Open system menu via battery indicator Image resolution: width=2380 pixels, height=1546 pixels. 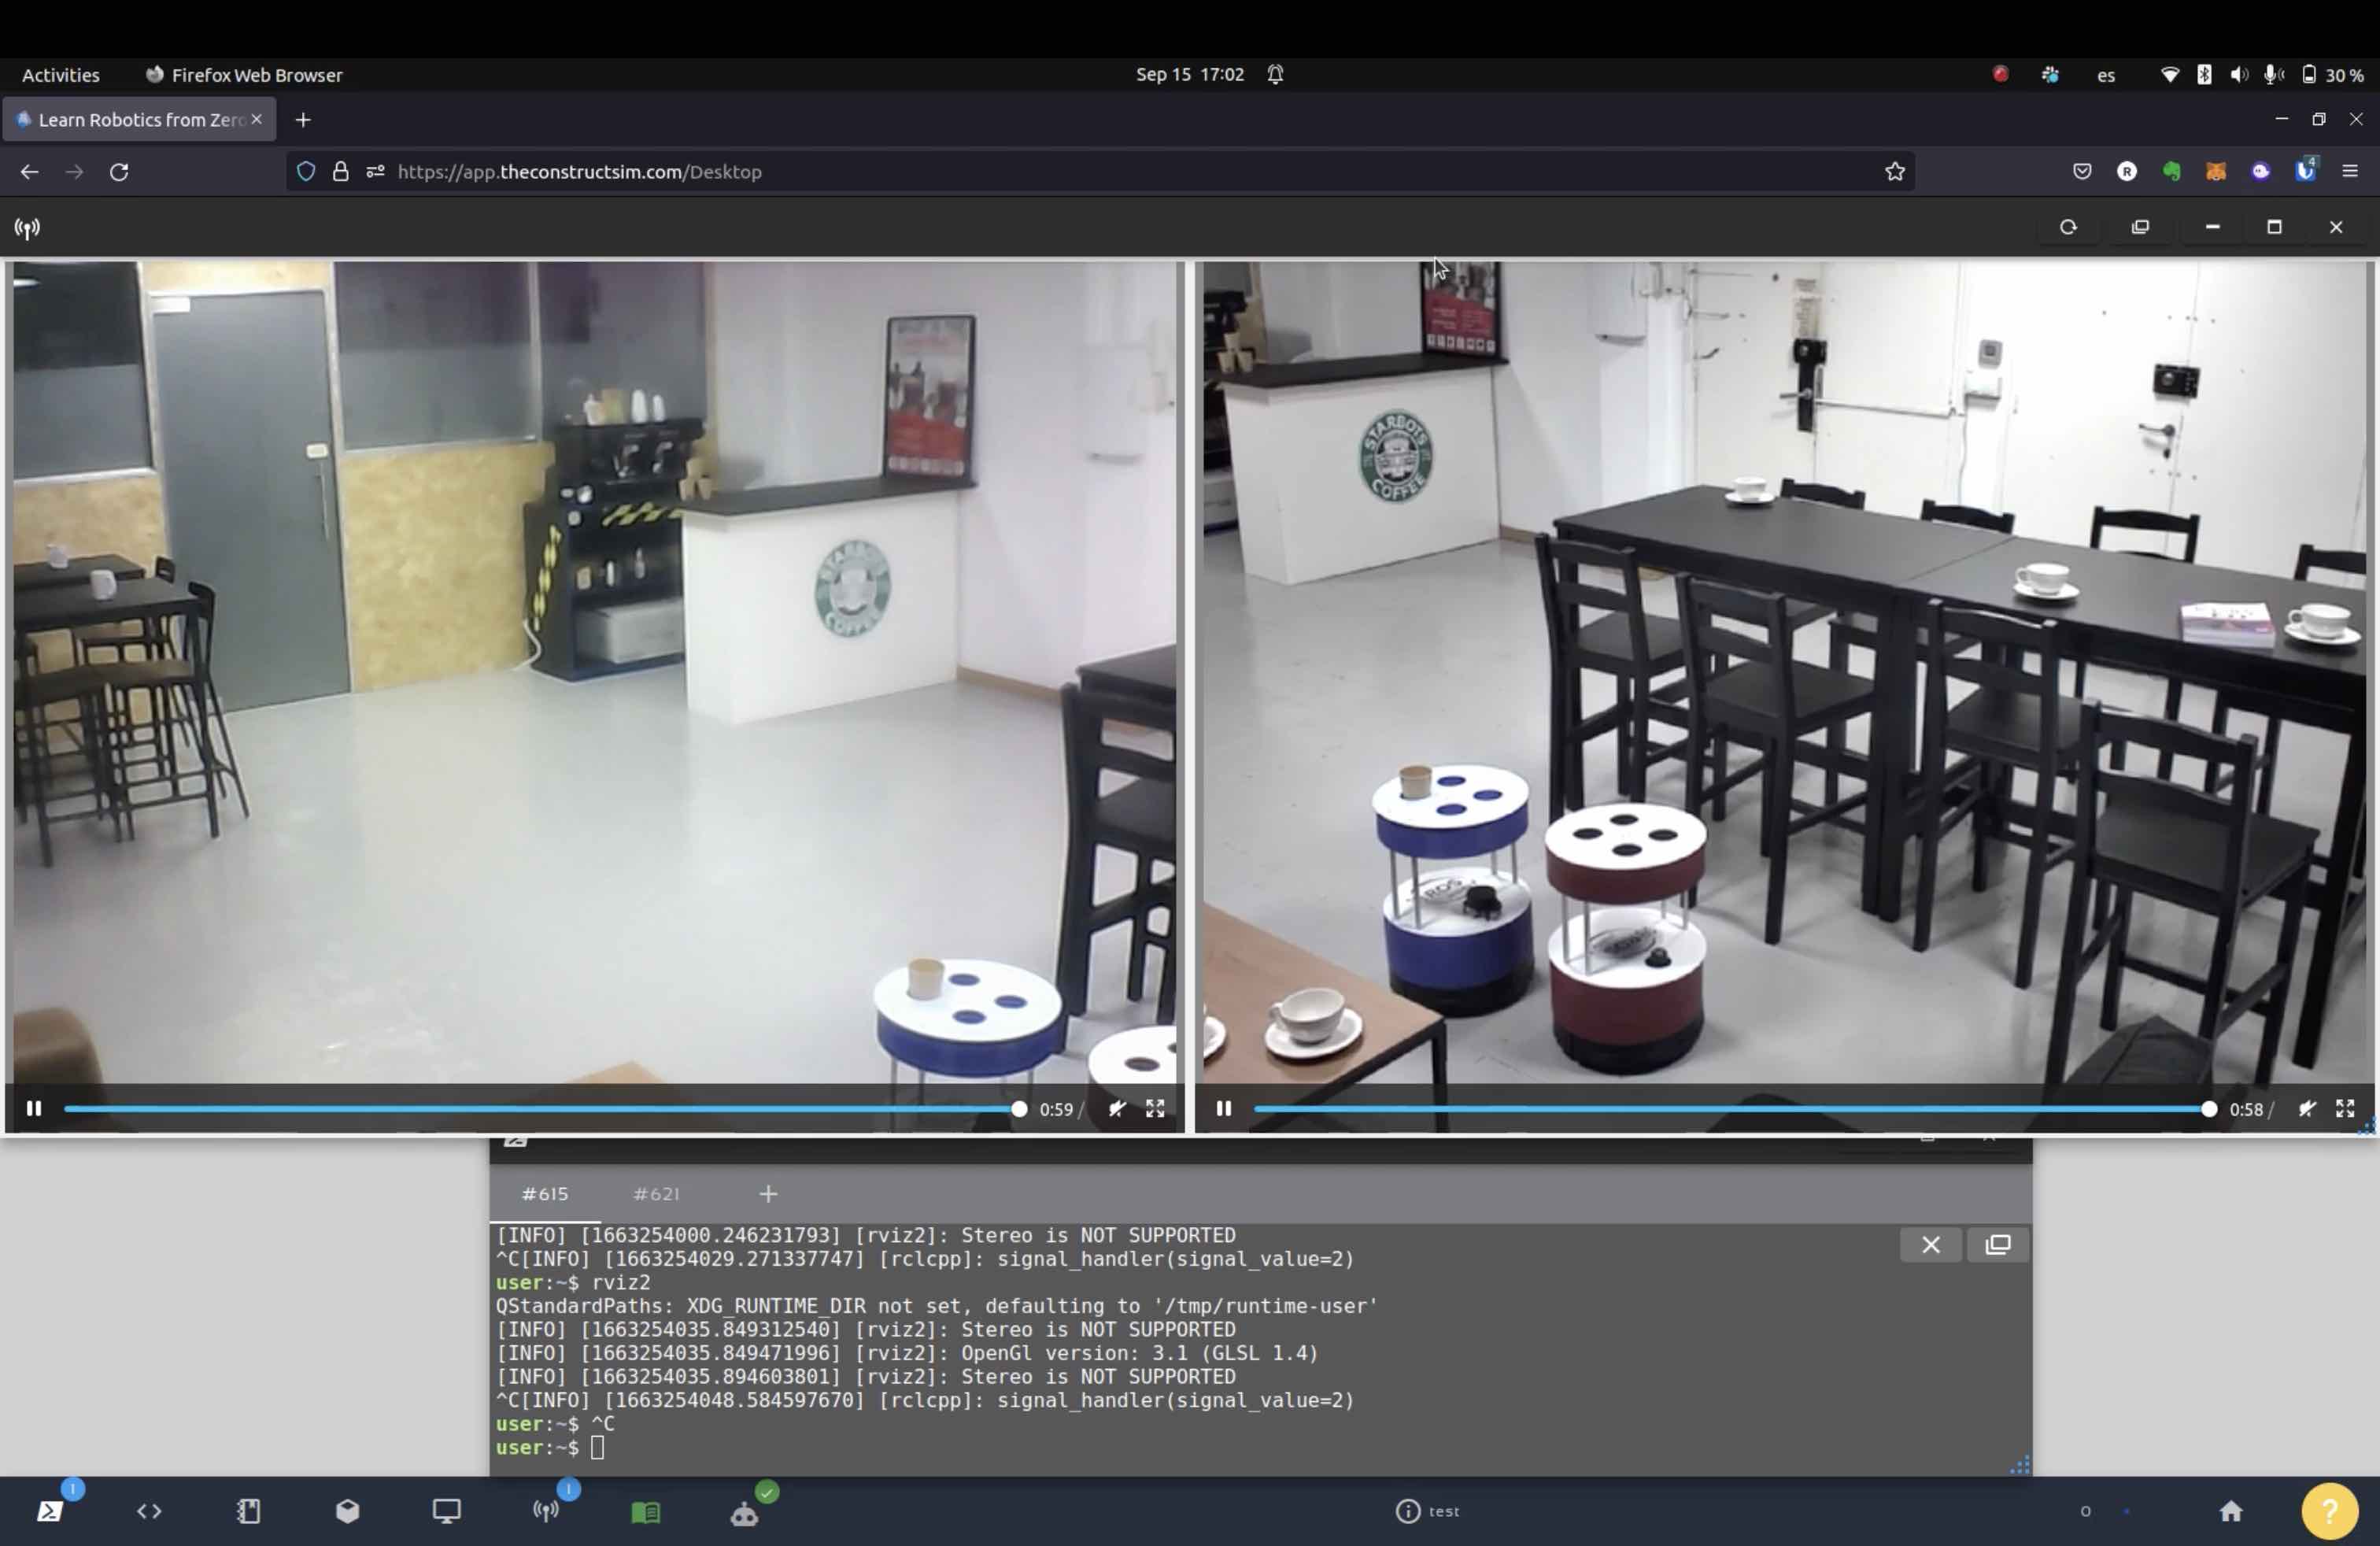[x=2333, y=75]
